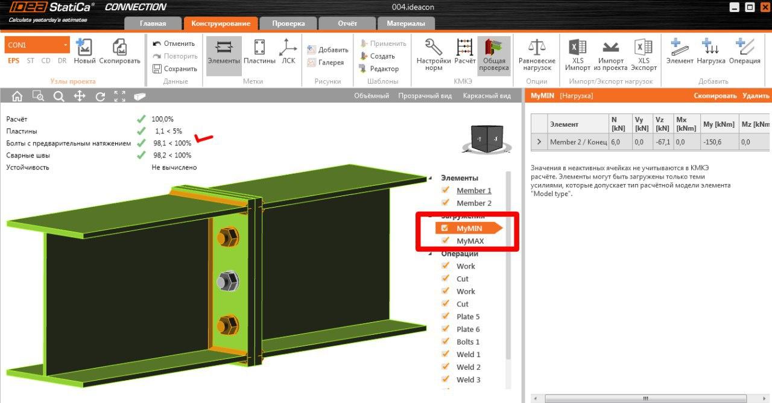Click Удалить in the load panel header

[756, 96]
